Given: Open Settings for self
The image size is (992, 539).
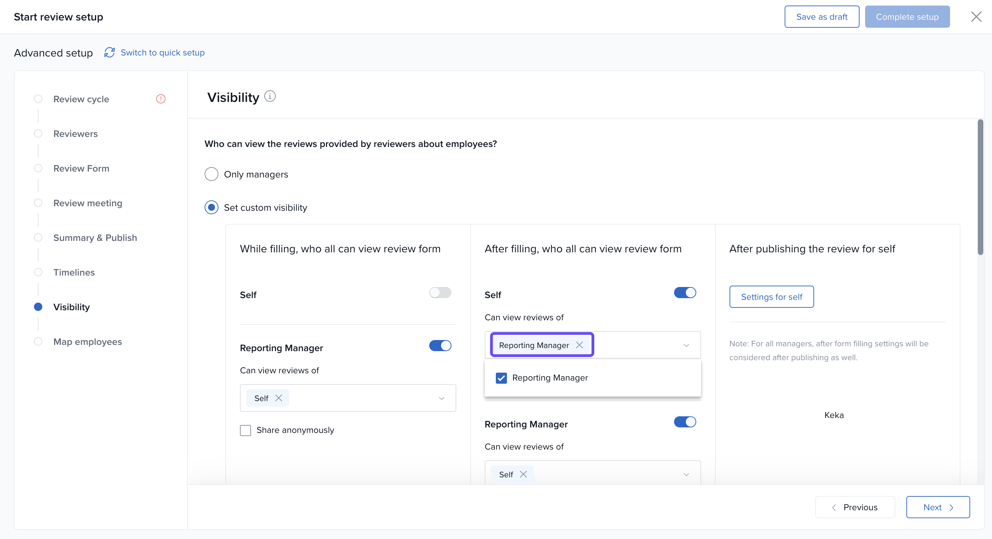Looking at the screenshot, I should pyautogui.click(x=771, y=297).
